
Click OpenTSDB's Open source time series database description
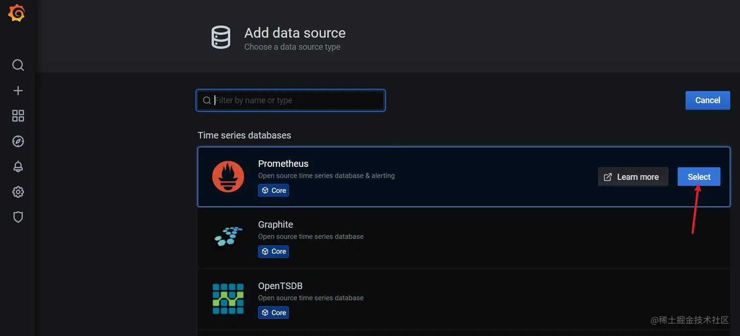[x=311, y=298]
